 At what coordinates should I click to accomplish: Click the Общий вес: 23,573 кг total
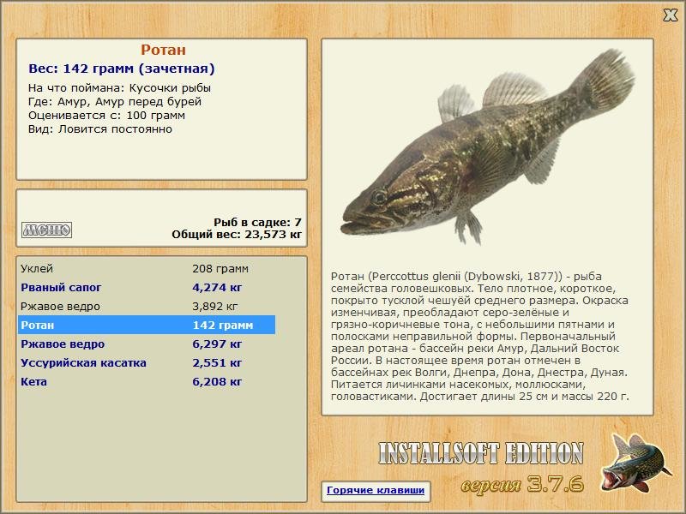237,234
